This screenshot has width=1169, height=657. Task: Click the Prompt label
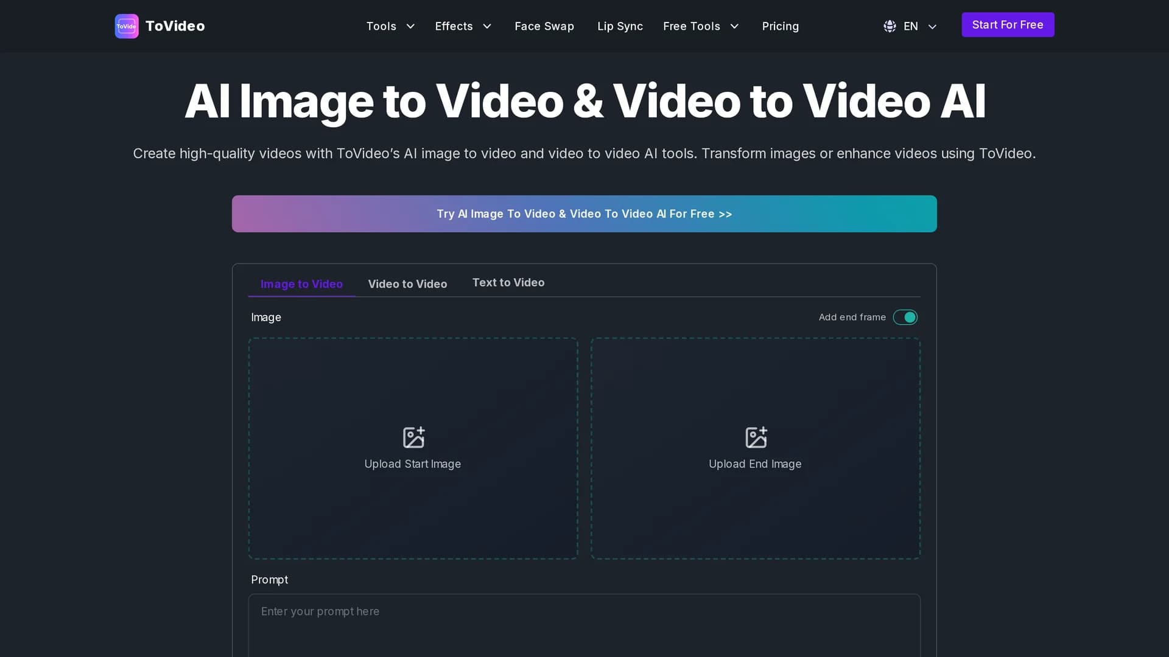tap(269, 580)
